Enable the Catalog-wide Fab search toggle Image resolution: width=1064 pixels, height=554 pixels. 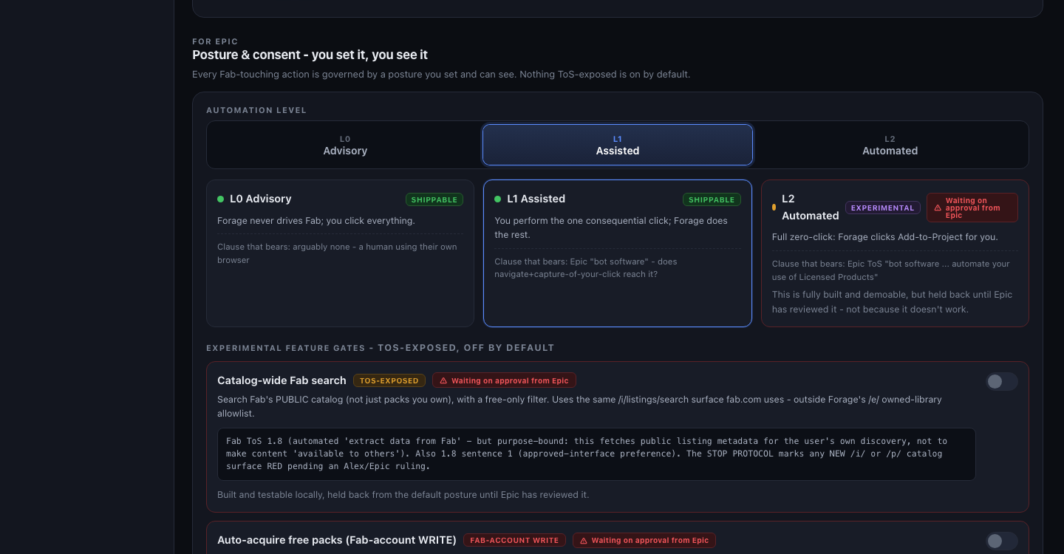click(x=1002, y=381)
